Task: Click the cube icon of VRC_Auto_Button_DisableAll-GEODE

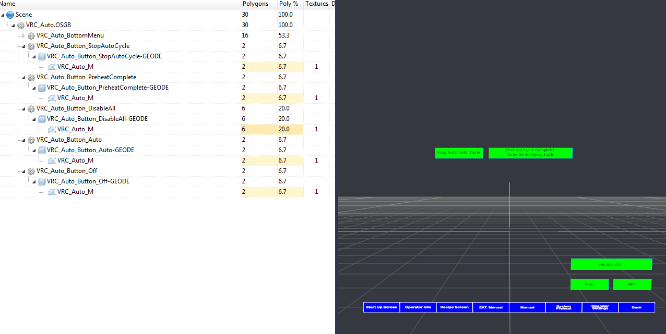Action: coord(41,119)
